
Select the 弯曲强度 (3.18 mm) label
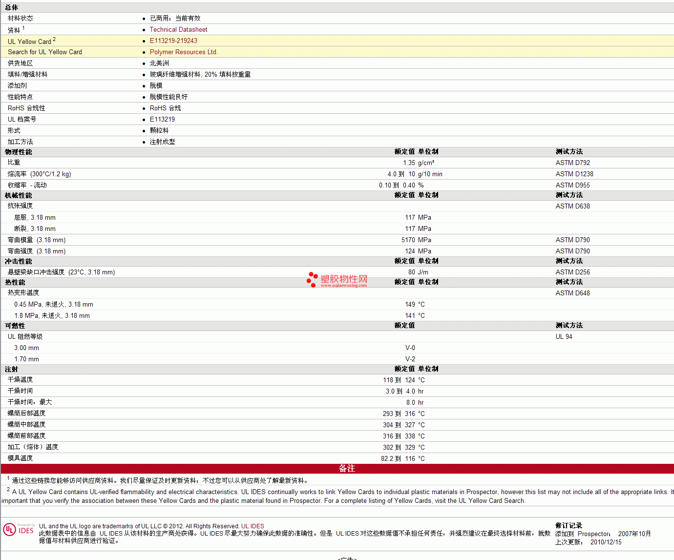(x=37, y=251)
